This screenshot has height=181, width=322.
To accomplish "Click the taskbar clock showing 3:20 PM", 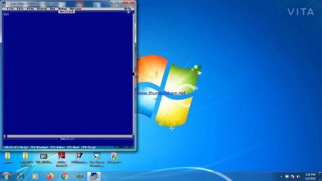I will [310, 176].
